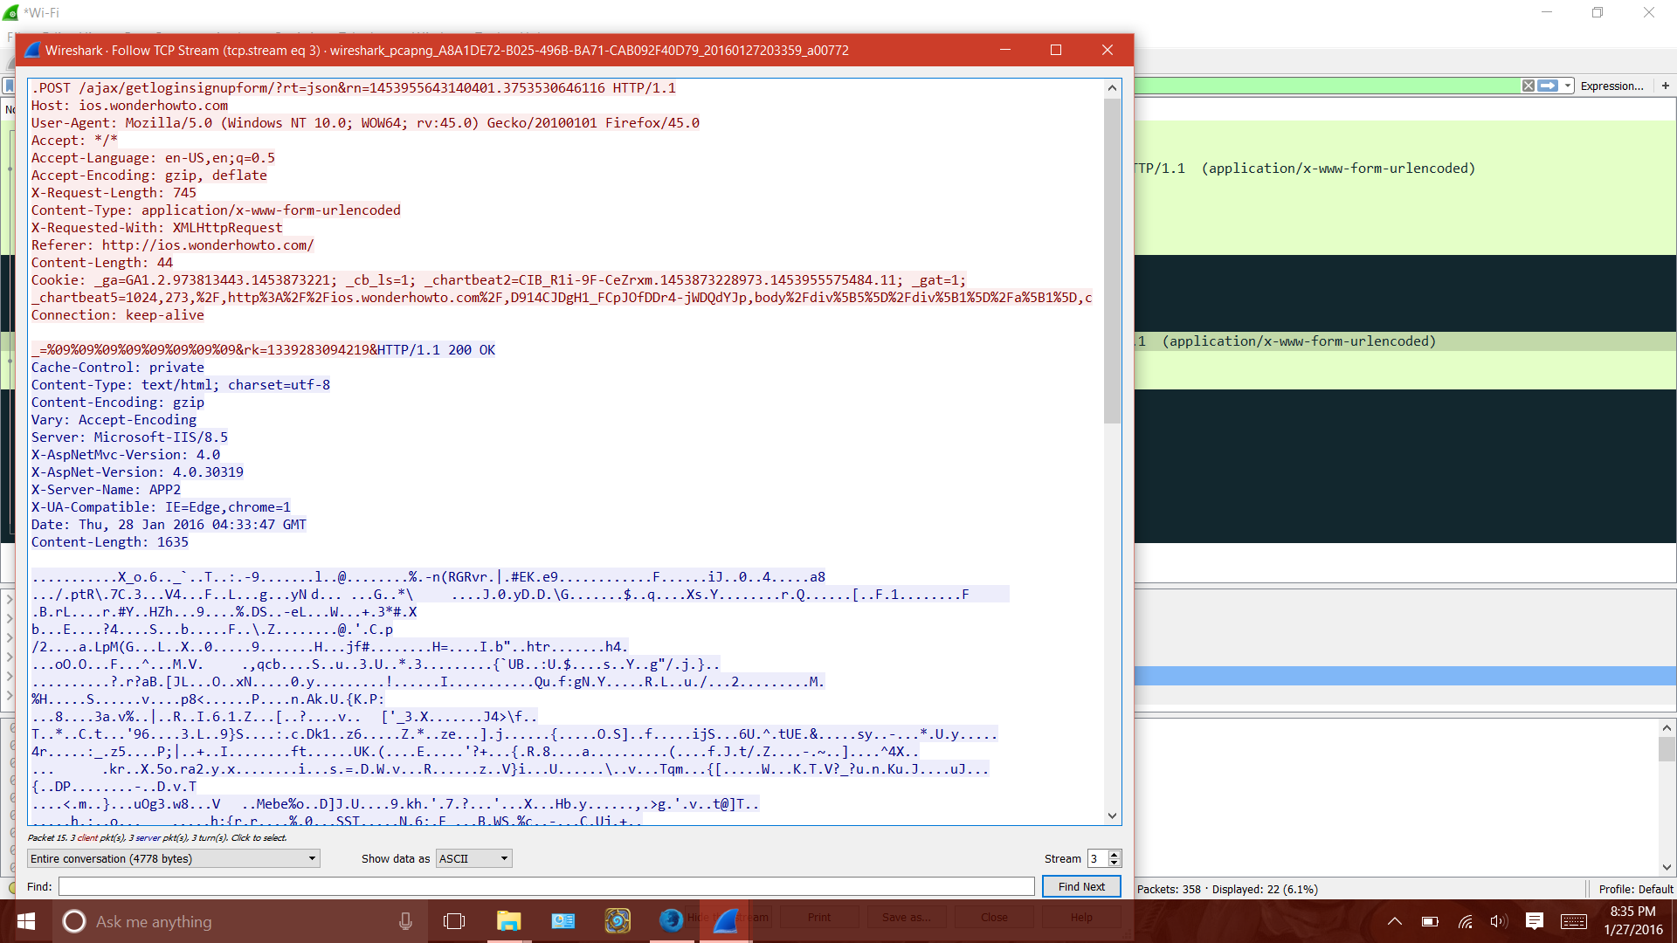The height and width of the screenshot is (943, 1677).
Task: Open Action Center from the system tray
Action: 1535,922
